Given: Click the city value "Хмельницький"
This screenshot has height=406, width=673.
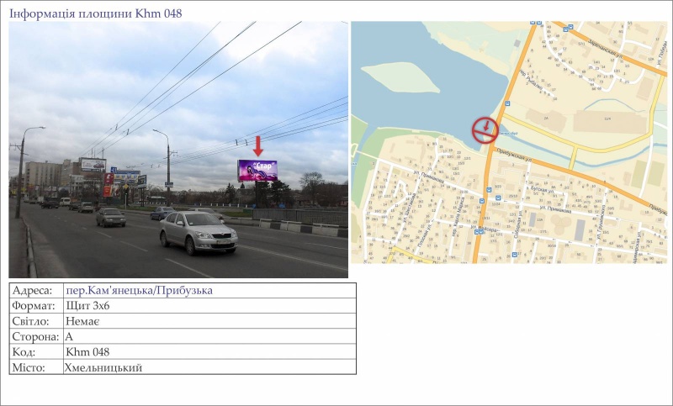Looking at the screenshot, I should pyautogui.click(x=103, y=367).
